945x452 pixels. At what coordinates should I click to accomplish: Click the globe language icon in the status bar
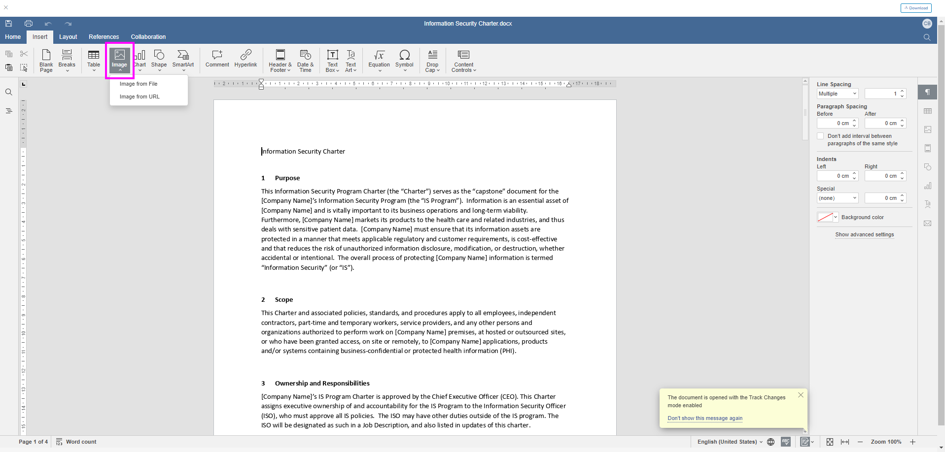[x=771, y=442]
